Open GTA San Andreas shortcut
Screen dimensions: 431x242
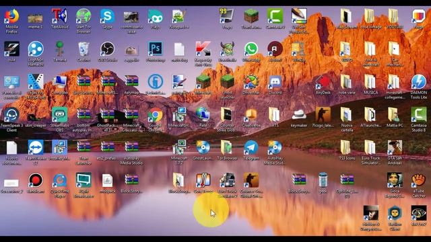coord(395,148)
